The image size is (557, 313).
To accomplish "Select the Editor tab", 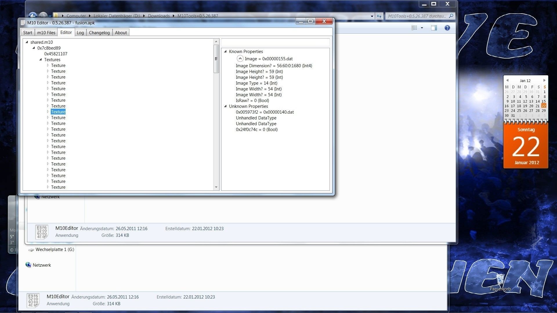I will (66, 32).
